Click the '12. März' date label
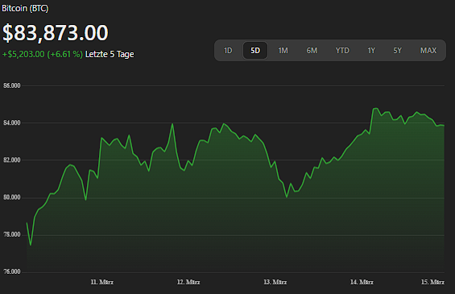 point(188,282)
